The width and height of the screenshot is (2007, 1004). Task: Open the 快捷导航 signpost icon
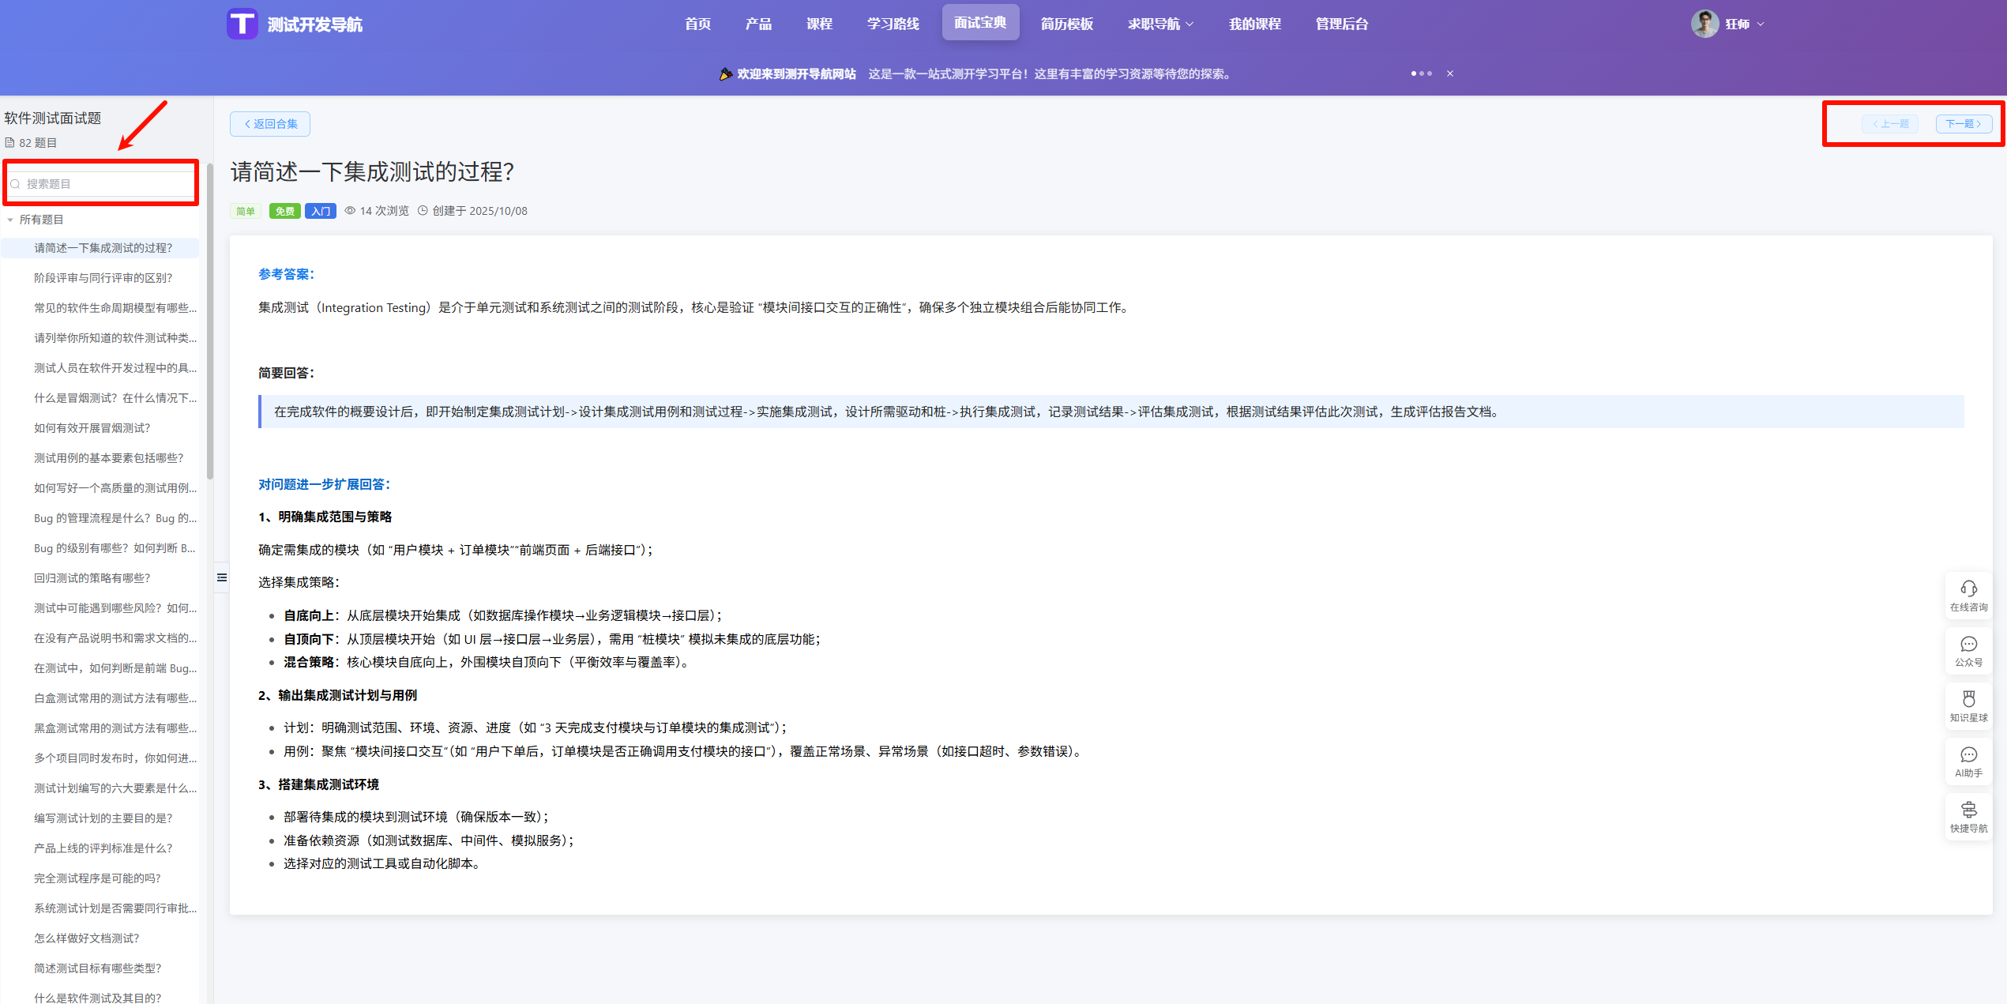(x=1968, y=810)
